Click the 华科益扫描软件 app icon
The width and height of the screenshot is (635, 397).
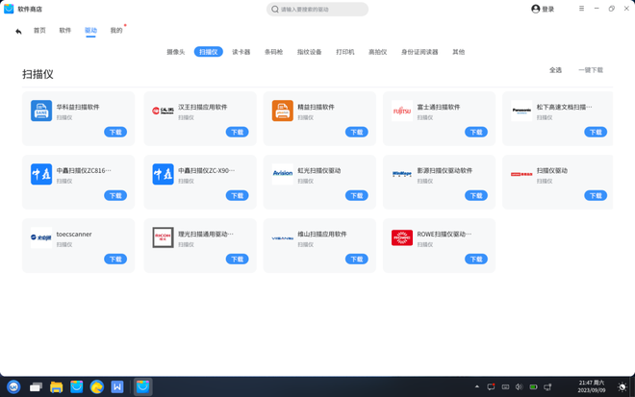[41, 112]
